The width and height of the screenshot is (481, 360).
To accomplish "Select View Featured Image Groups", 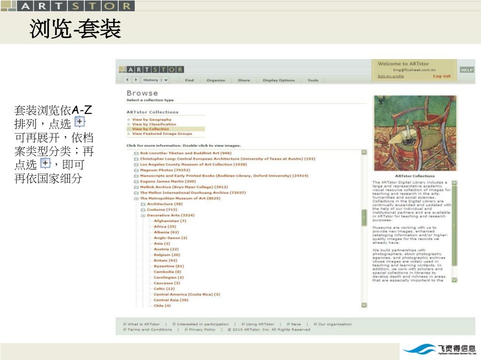I will tap(162, 134).
